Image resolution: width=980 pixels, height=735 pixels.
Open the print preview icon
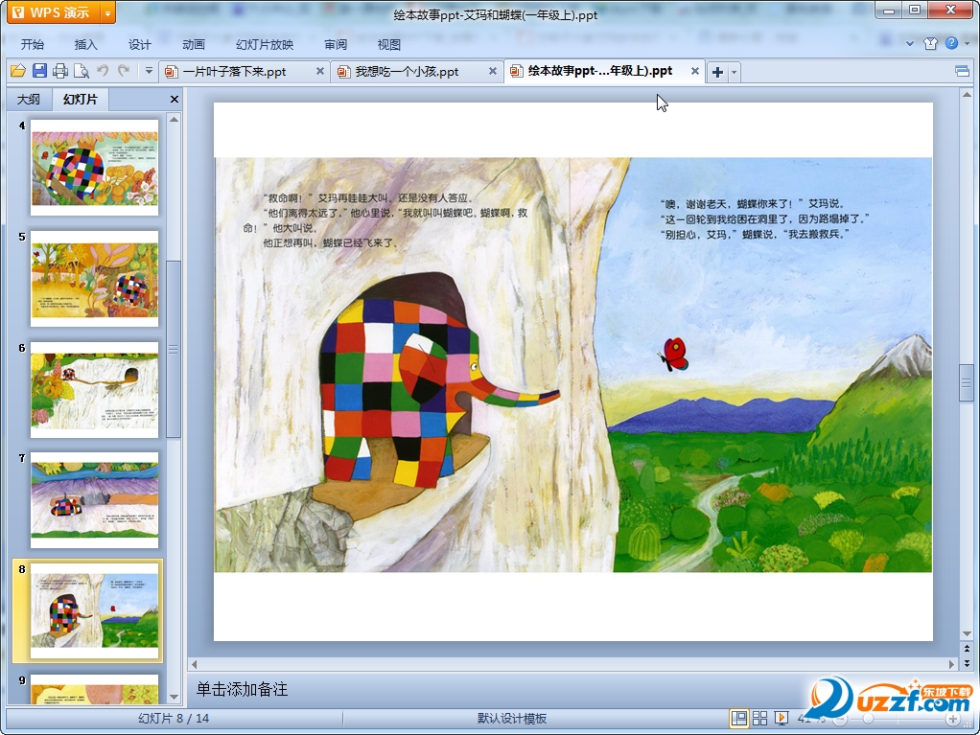pyautogui.click(x=82, y=71)
